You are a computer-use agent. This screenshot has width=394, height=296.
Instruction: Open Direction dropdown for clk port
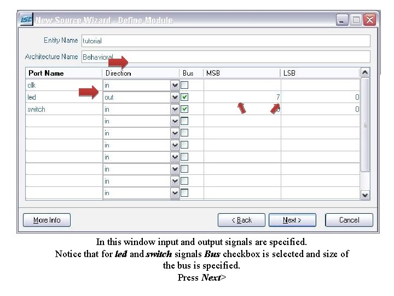pyautogui.click(x=175, y=86)
